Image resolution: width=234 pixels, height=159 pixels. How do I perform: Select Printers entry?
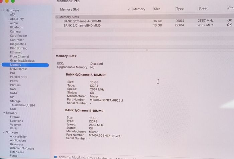click(15, 85)
